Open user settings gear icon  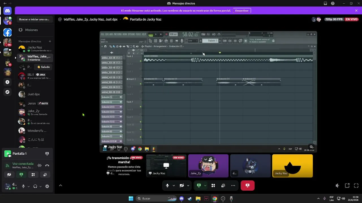point(47,186)
